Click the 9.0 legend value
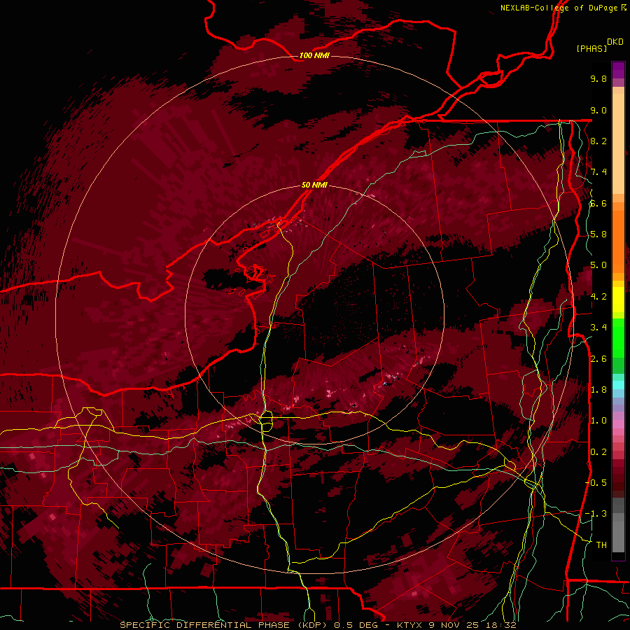This screenshot has height=630, width=630. (x=598, y=110)
